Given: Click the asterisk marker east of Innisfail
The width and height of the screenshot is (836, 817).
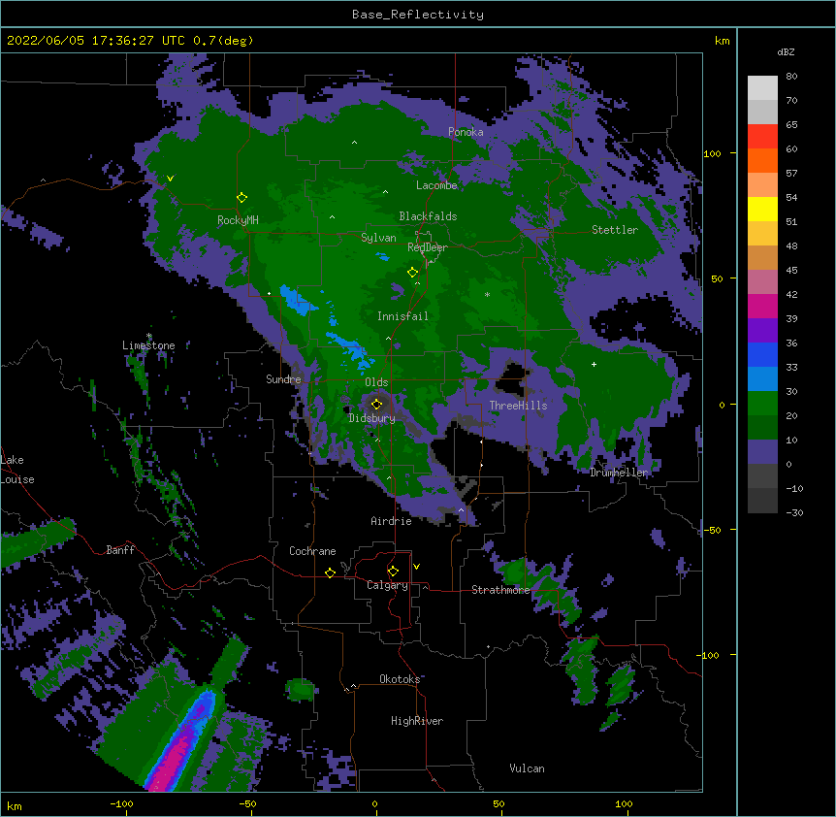Looking at the screenshot, I should (487, 294).
